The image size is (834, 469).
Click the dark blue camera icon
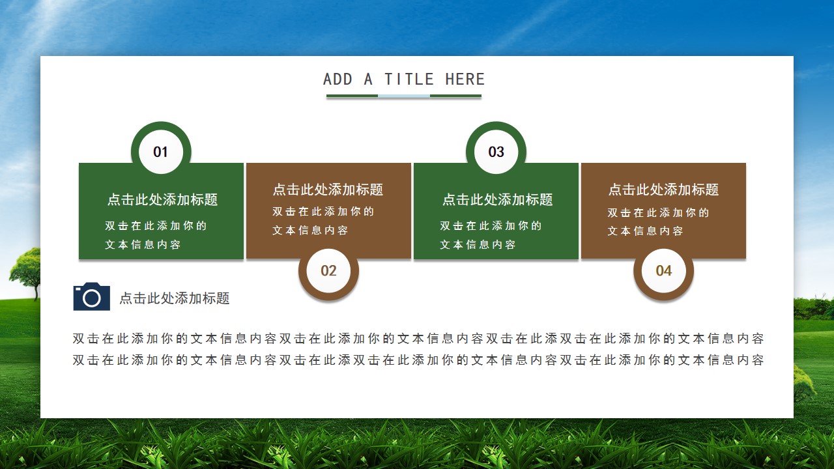point(92,296)
